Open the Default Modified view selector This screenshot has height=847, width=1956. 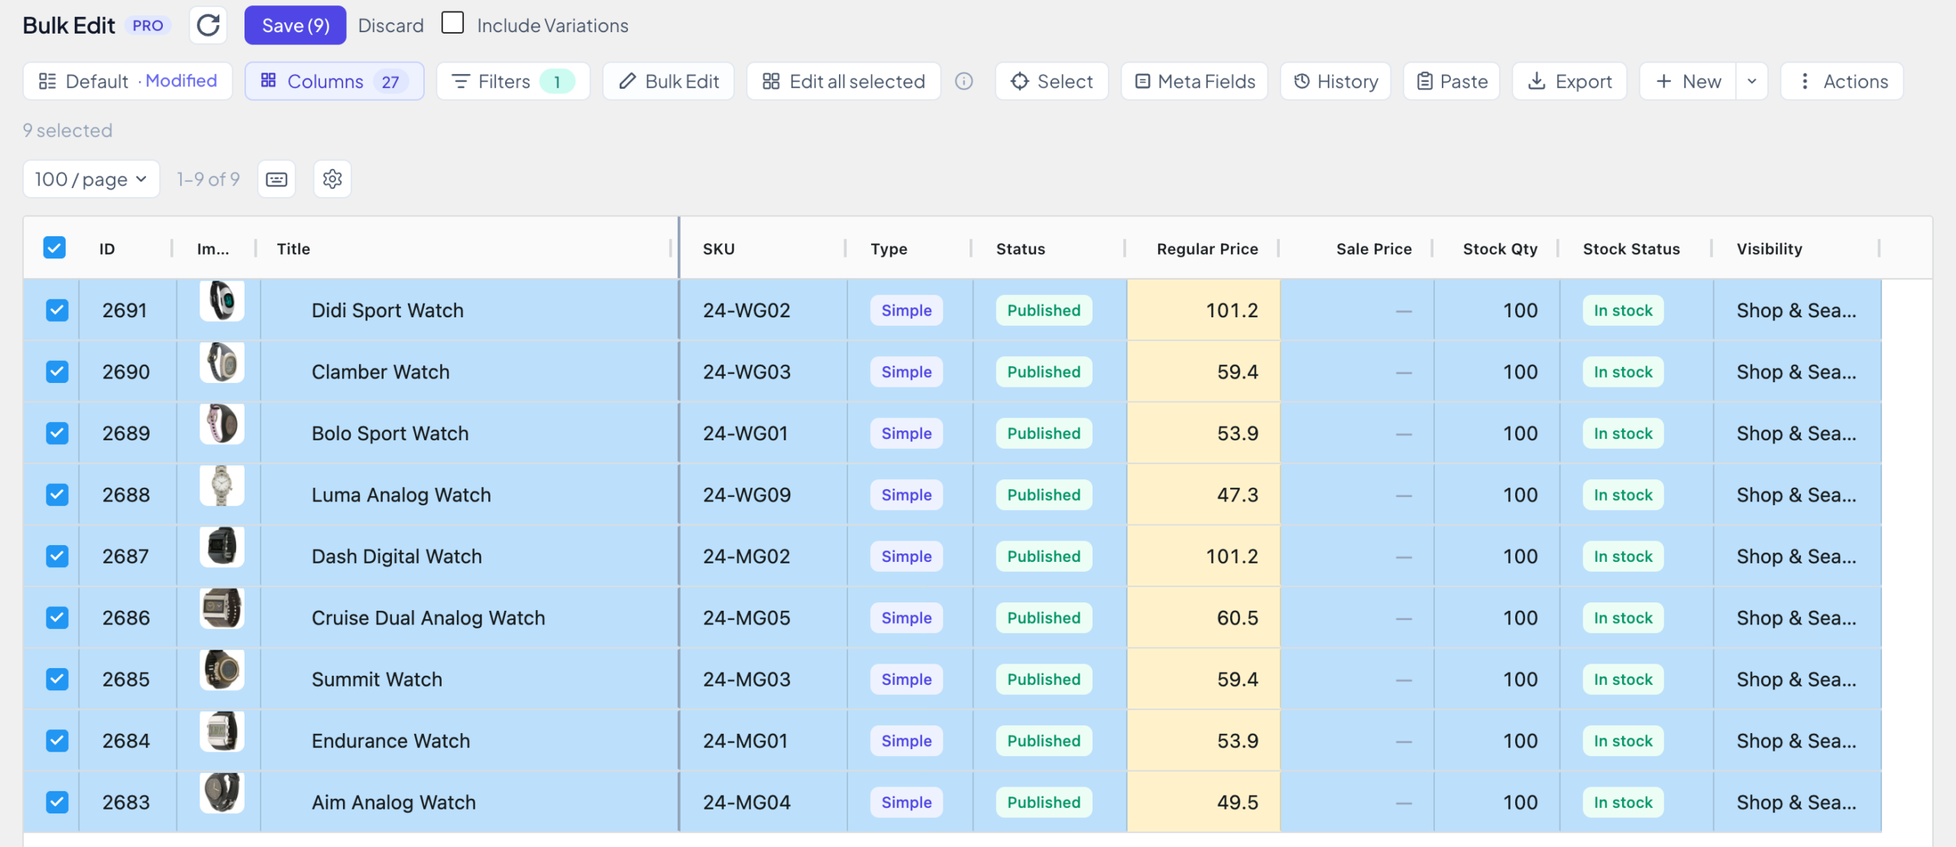[128, 81]
